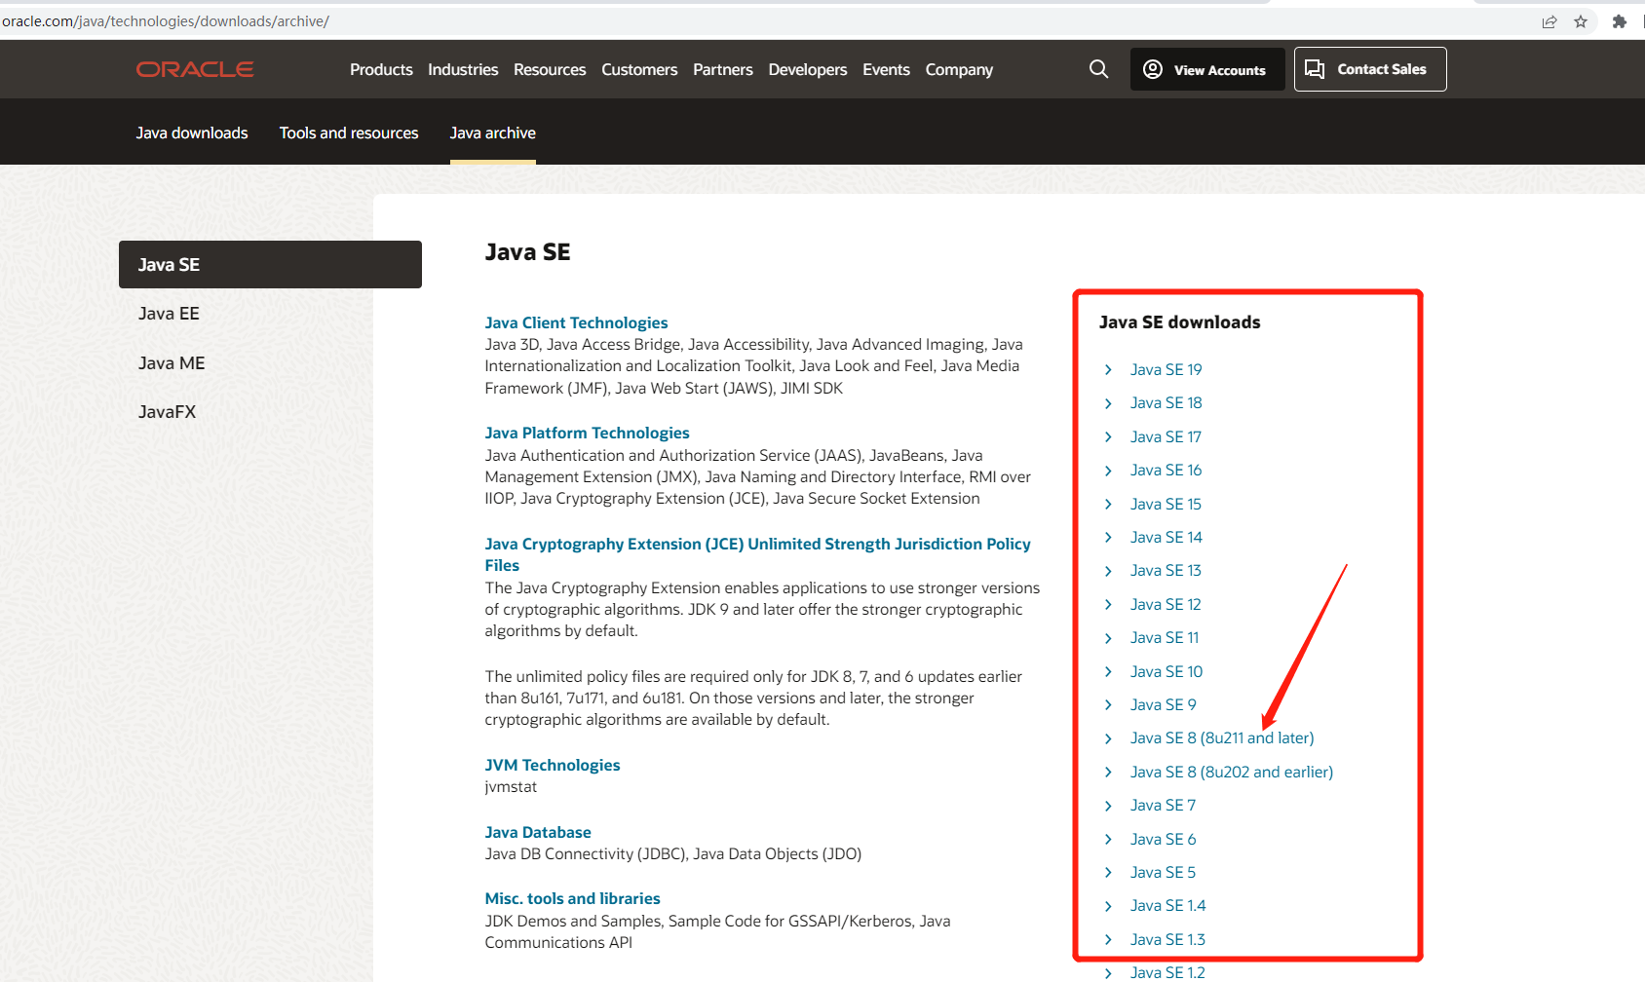1645x982 pixels.
Task: Open the Developers menu
Action: coord(808,69)
